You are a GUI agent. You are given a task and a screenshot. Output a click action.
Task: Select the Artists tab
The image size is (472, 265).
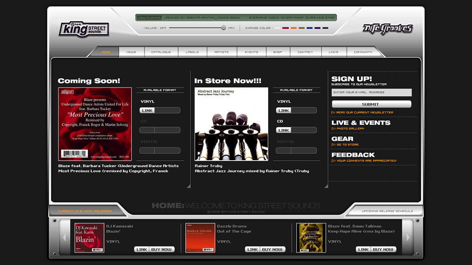coord(222,52)
